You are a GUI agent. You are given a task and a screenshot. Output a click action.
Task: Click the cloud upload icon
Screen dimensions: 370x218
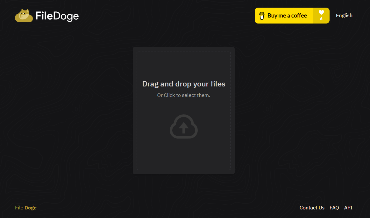click(184, 126)
